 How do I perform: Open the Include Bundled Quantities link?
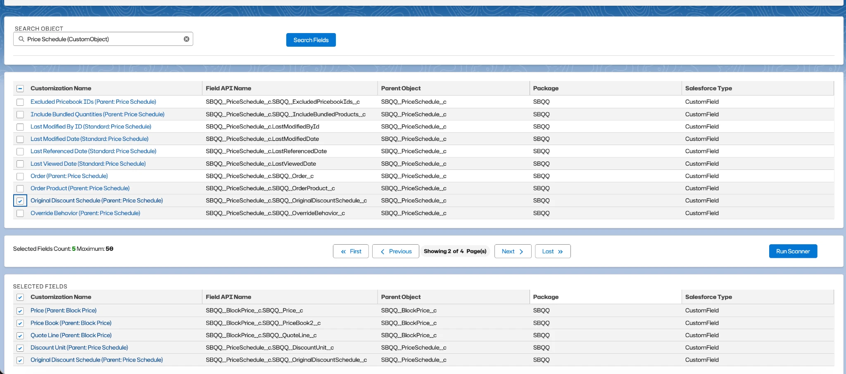click(x=97, y=114)
